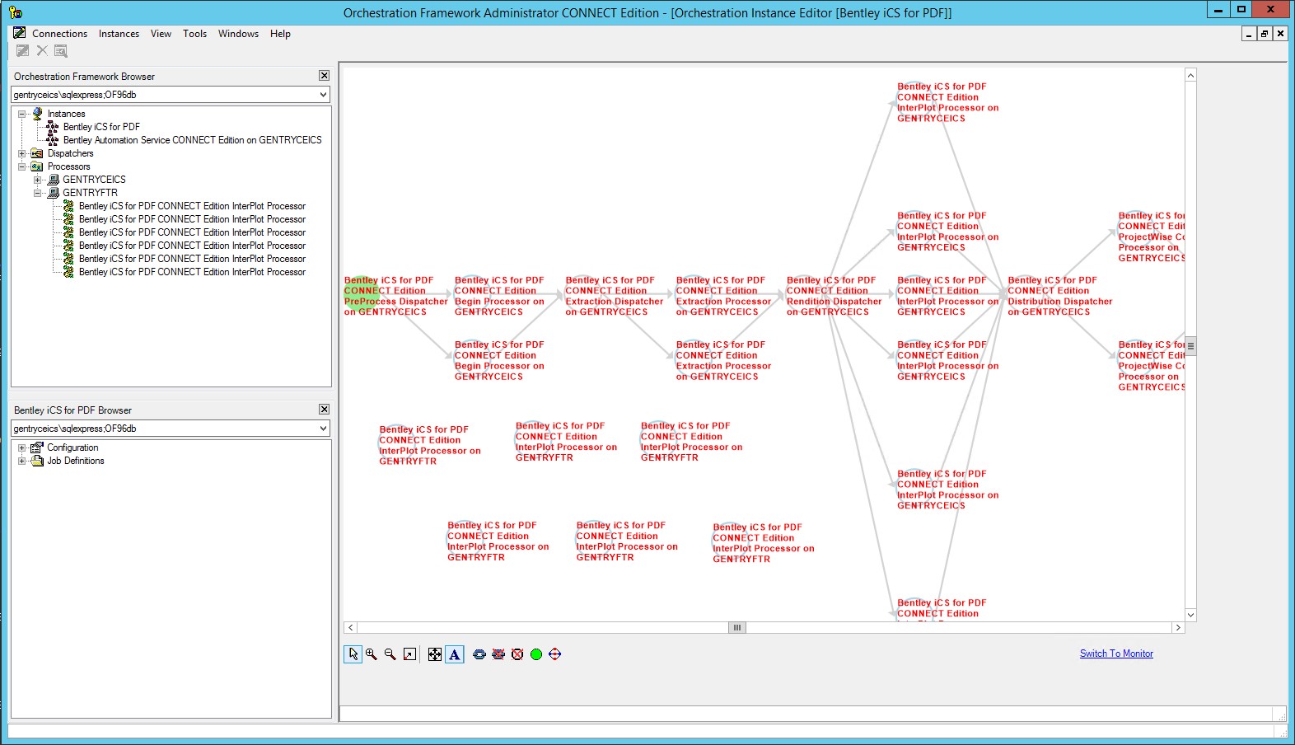
Task: Click the Configuration icon in lower browser
Action: [x=37, y=447]
